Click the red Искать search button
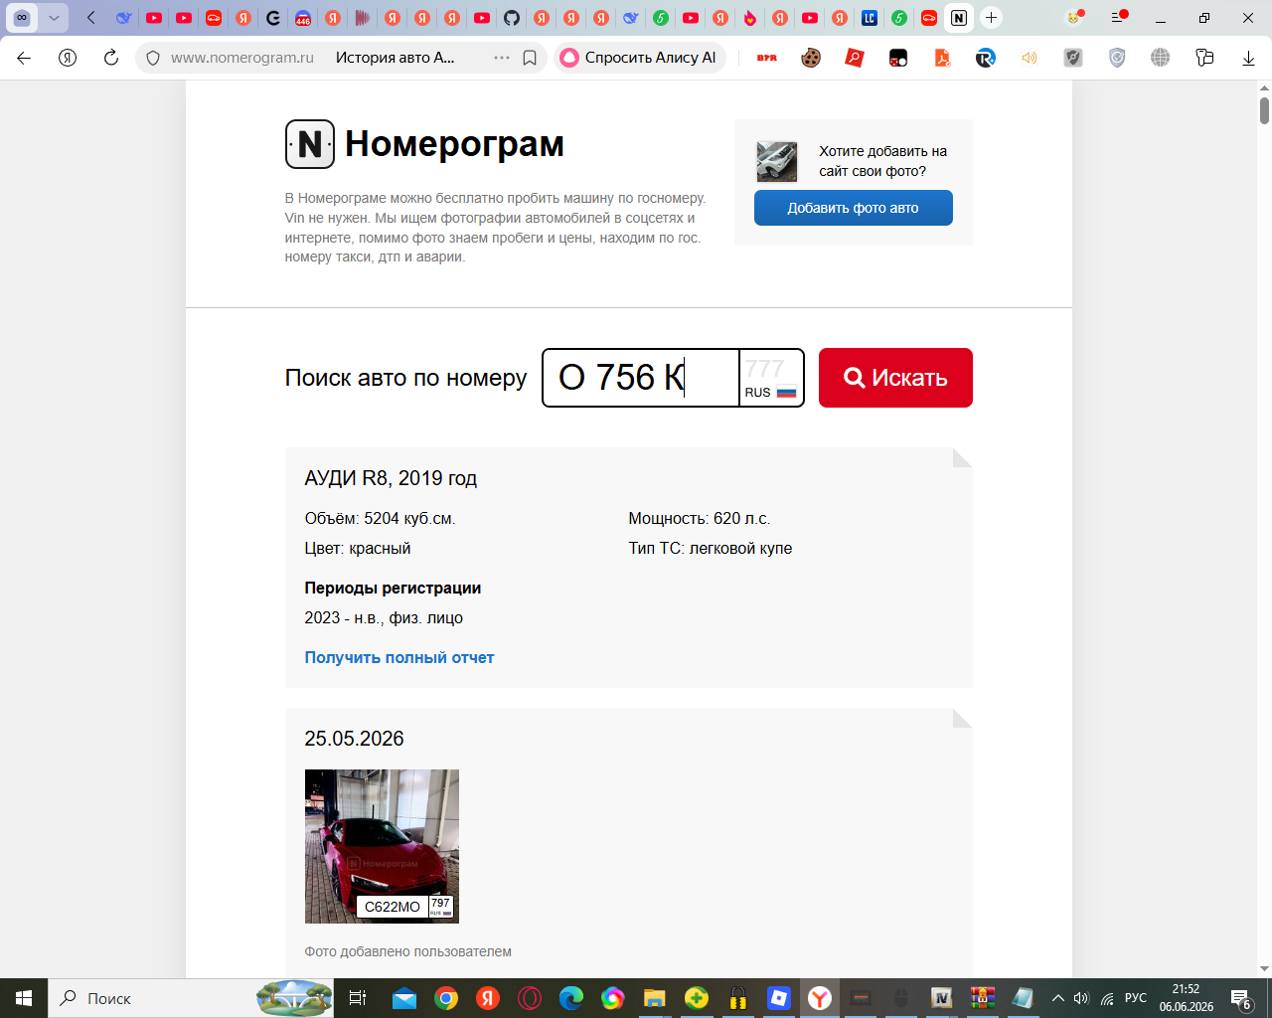1272x1018 pixels. (x=895, y=378)
